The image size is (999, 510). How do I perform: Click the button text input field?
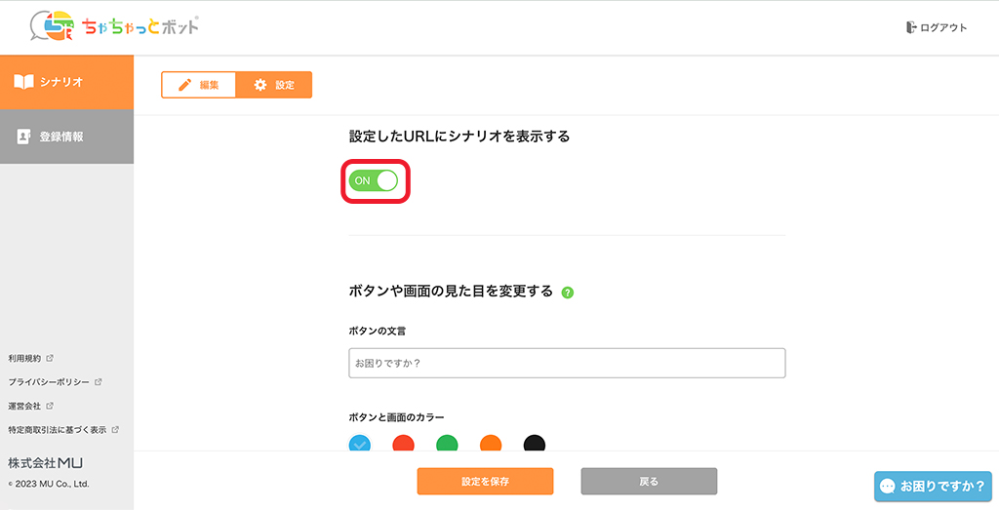tap(567, 363)
